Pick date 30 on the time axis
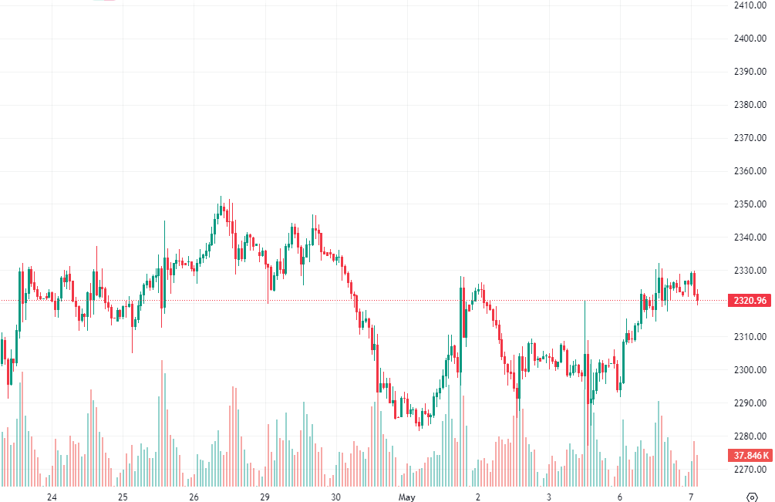The width and height of the screenshot is (775, 502). [335, 496]
